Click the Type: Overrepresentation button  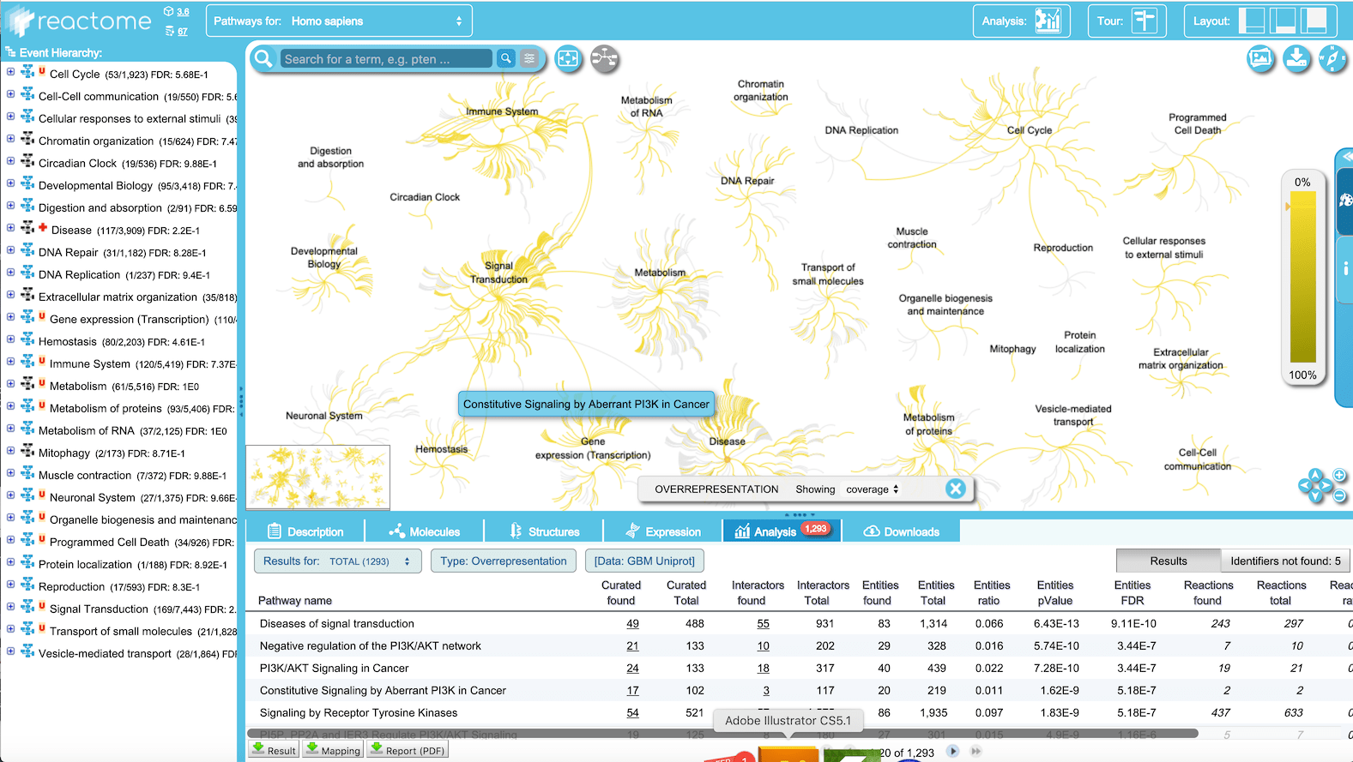pyautogui.click(x=504, y=561)
